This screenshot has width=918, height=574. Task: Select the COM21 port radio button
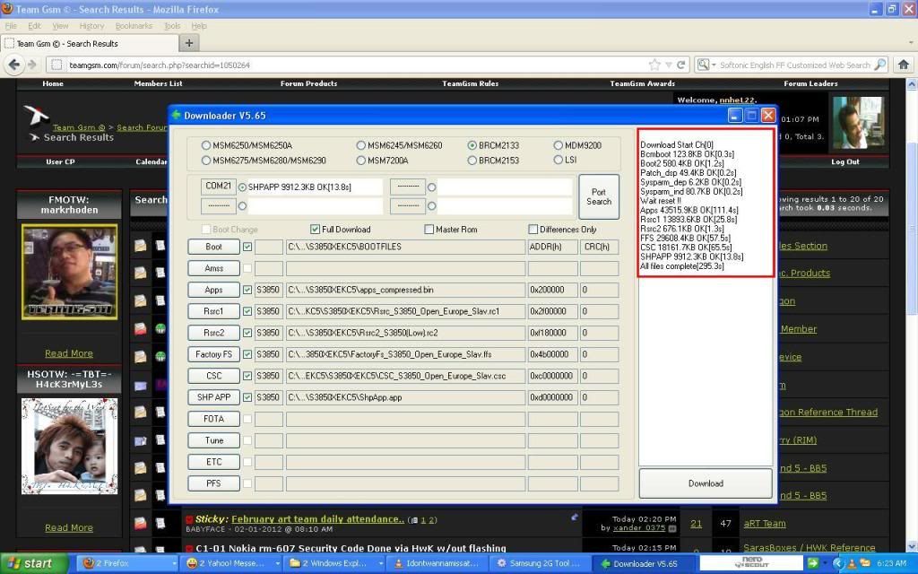click(242, 187)
